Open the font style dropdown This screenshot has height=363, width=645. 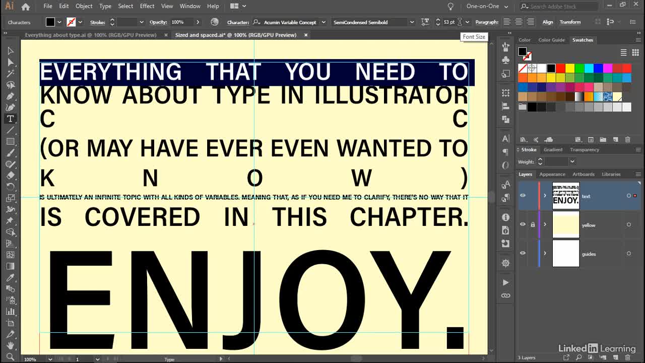[412, 22]
